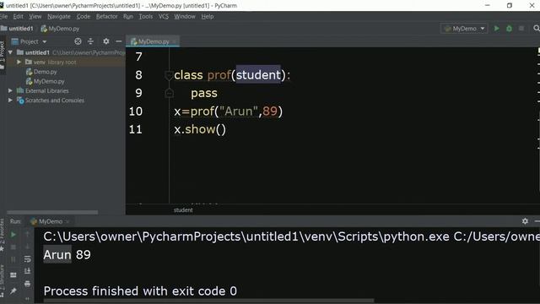The image size is (540, 304).
Task: Open the Run menu
Action: pyautogui.click(x=127, y=17)
